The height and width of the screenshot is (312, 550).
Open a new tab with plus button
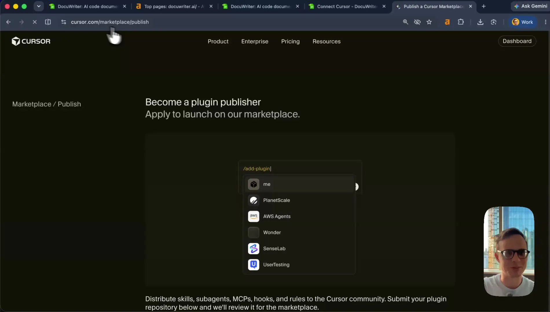pyautogui.click(x=483, y=6)
